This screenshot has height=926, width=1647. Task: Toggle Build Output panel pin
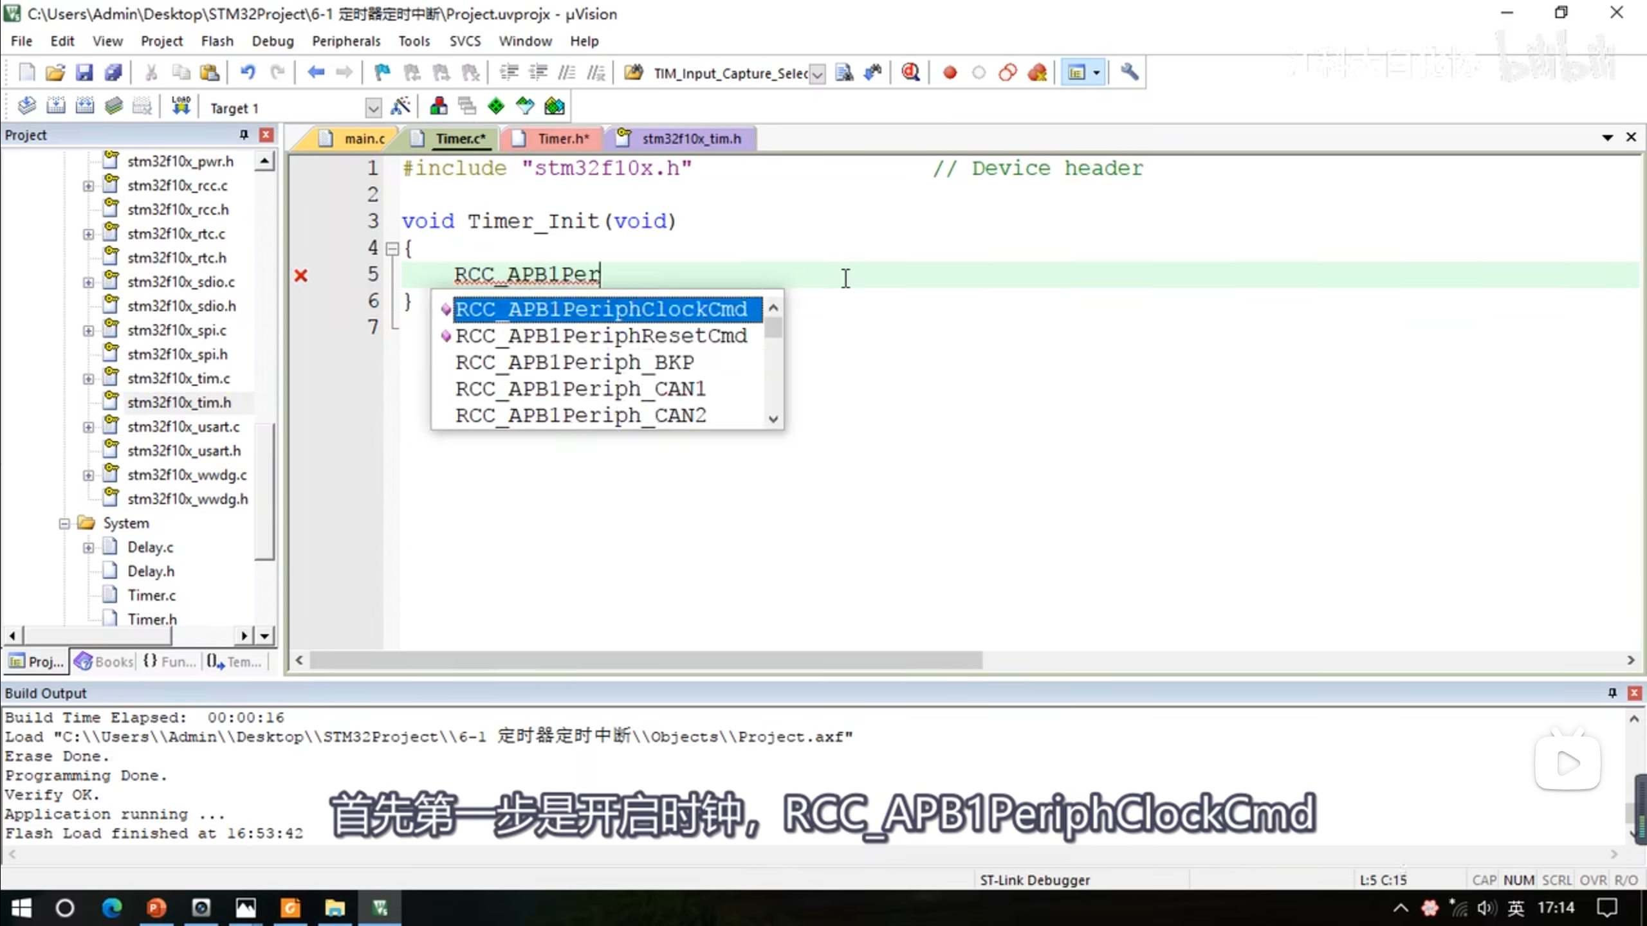pyautogui.click(x=1612, y=693)
